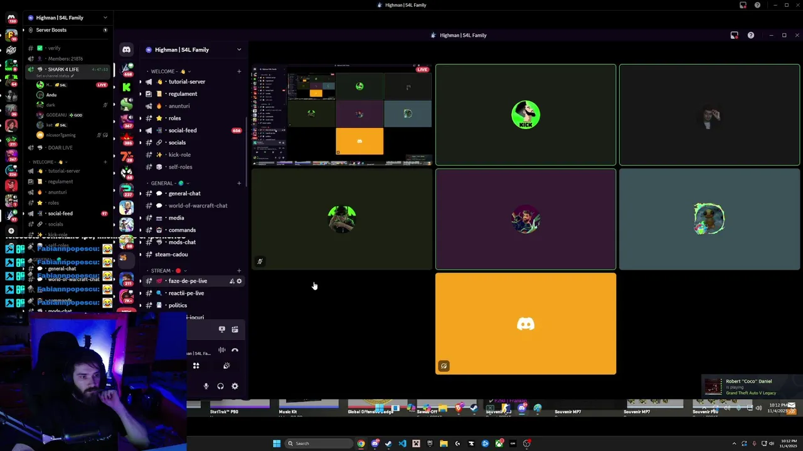The width and height of the screenshot is (803, 451).
Task: Open Windows Start menu
Action: (x=277, y=443)
